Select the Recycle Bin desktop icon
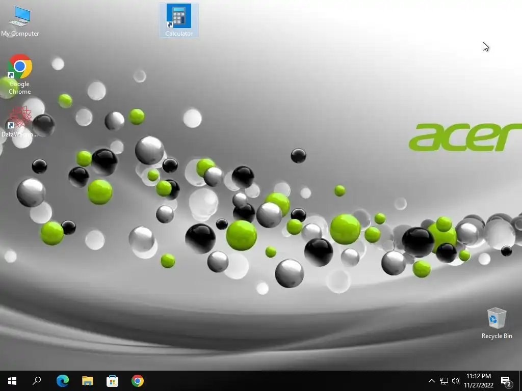This screenshot has width=522, height=391. [497, 323]
